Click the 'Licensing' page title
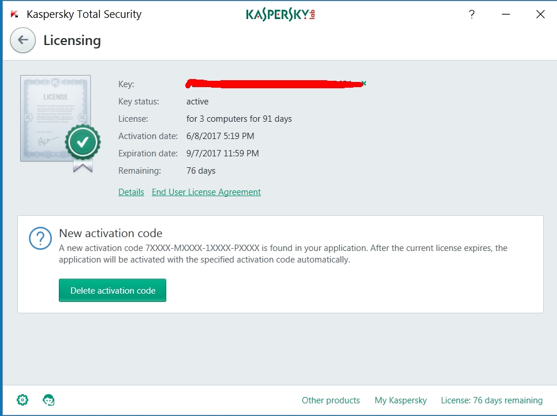The width and height of the screenshot is (557, 416). click(72, 40)
